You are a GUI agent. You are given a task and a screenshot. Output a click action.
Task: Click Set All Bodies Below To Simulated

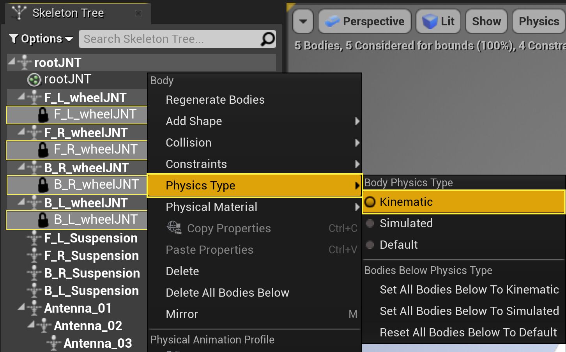[469, 311]
